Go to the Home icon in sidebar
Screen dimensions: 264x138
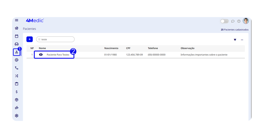[x=16, y=28]
